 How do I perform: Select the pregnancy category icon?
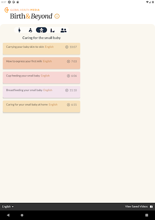(19, 30)
